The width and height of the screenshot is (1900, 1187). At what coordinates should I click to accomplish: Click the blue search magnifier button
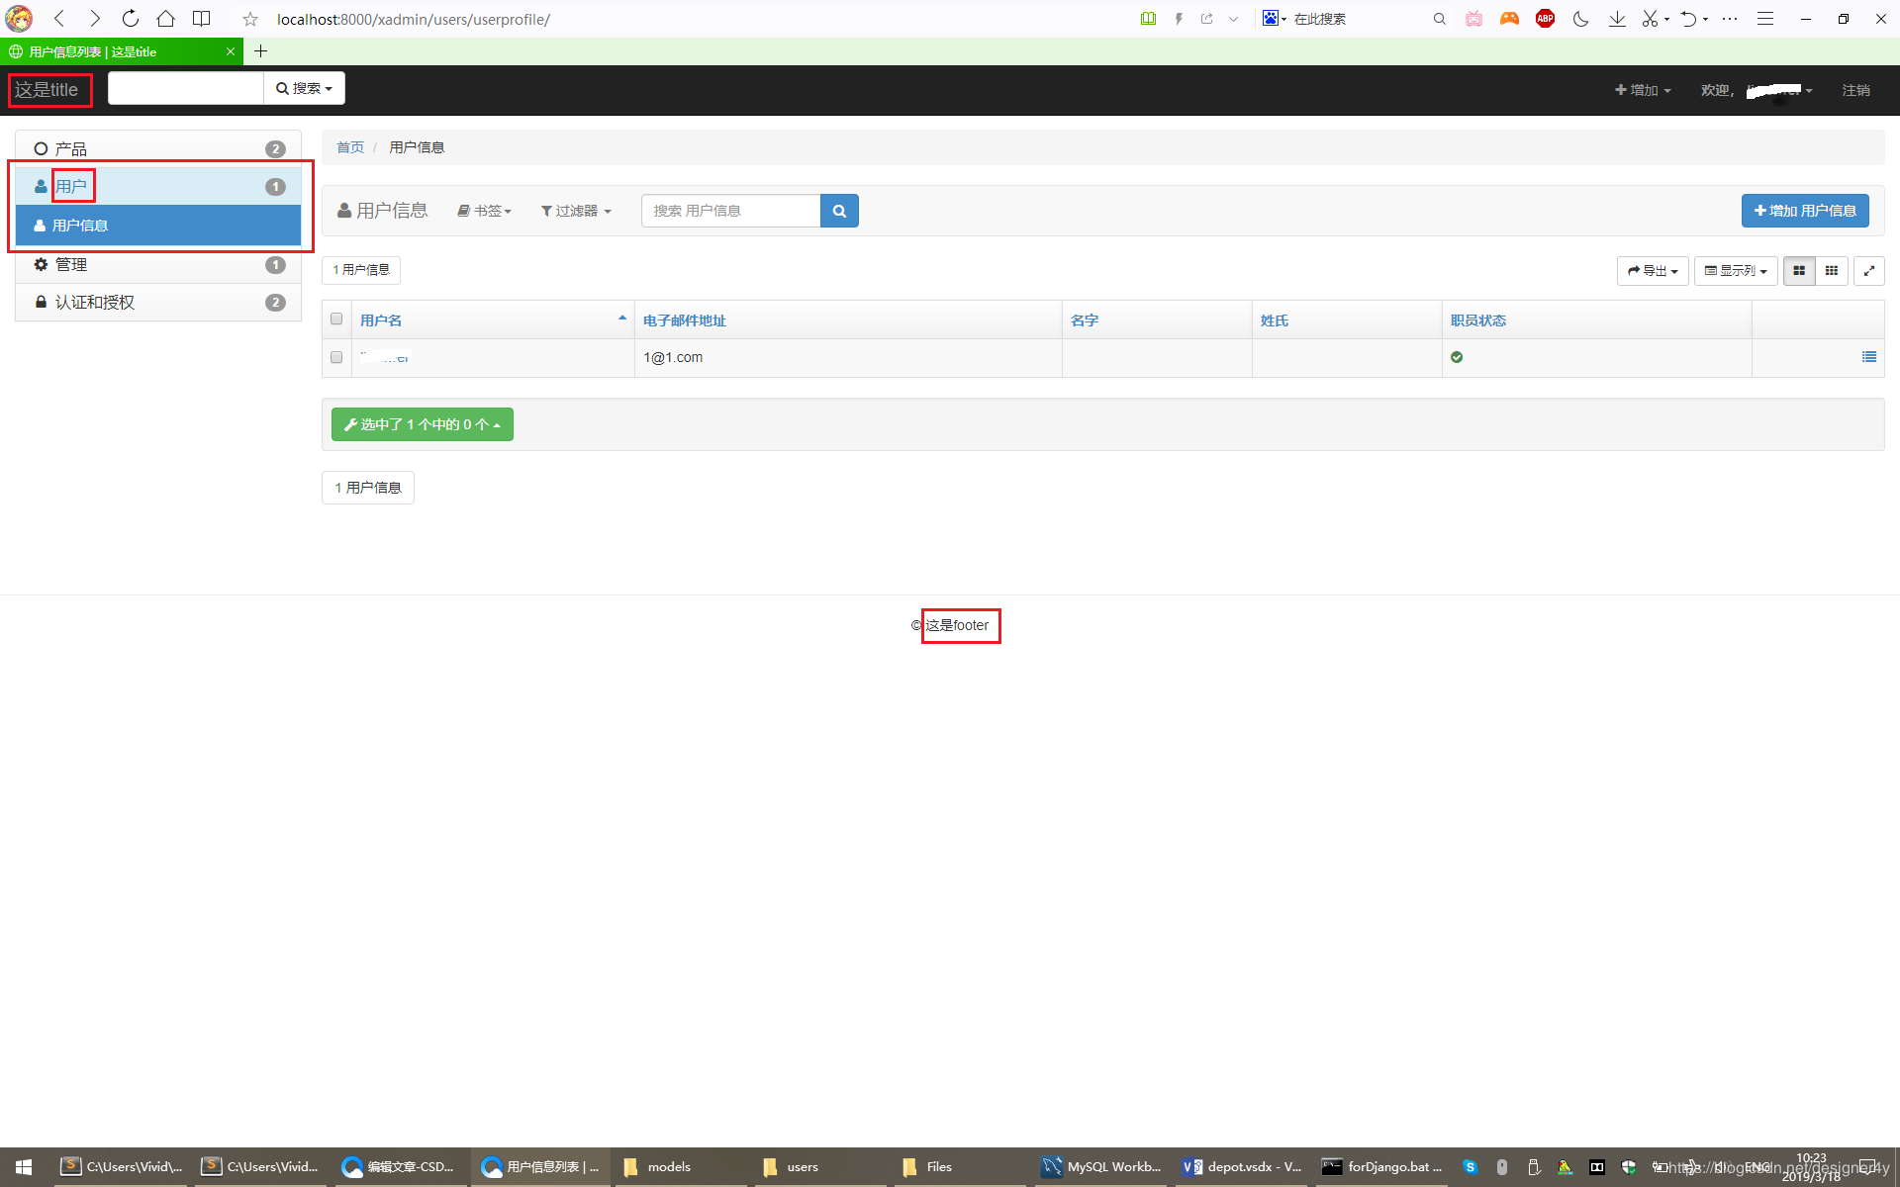tap(839, 211)
